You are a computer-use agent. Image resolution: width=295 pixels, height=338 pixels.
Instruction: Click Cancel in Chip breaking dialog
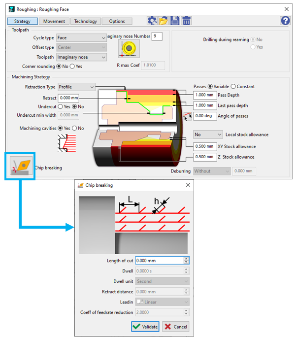coord(176,327)
